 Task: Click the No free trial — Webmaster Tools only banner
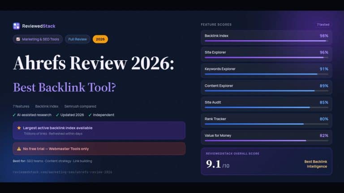point(99,149)
